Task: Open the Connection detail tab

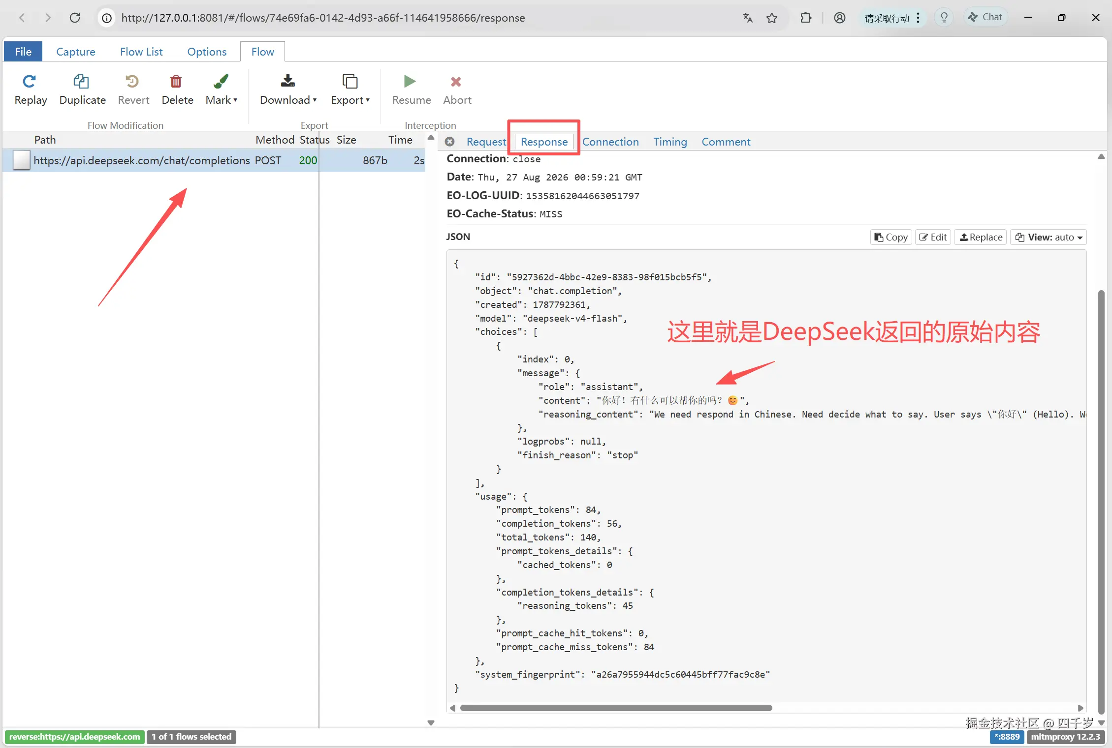Action: click(x=610, y=142)
